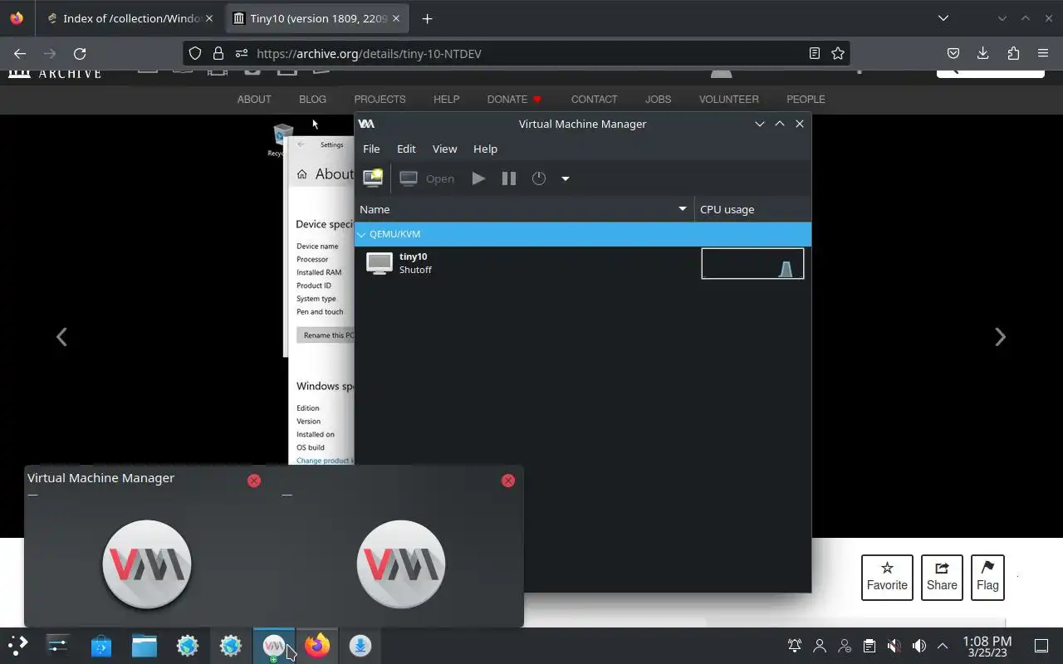
Task: Click the CPU usage column header
Action: coord(752,209)
